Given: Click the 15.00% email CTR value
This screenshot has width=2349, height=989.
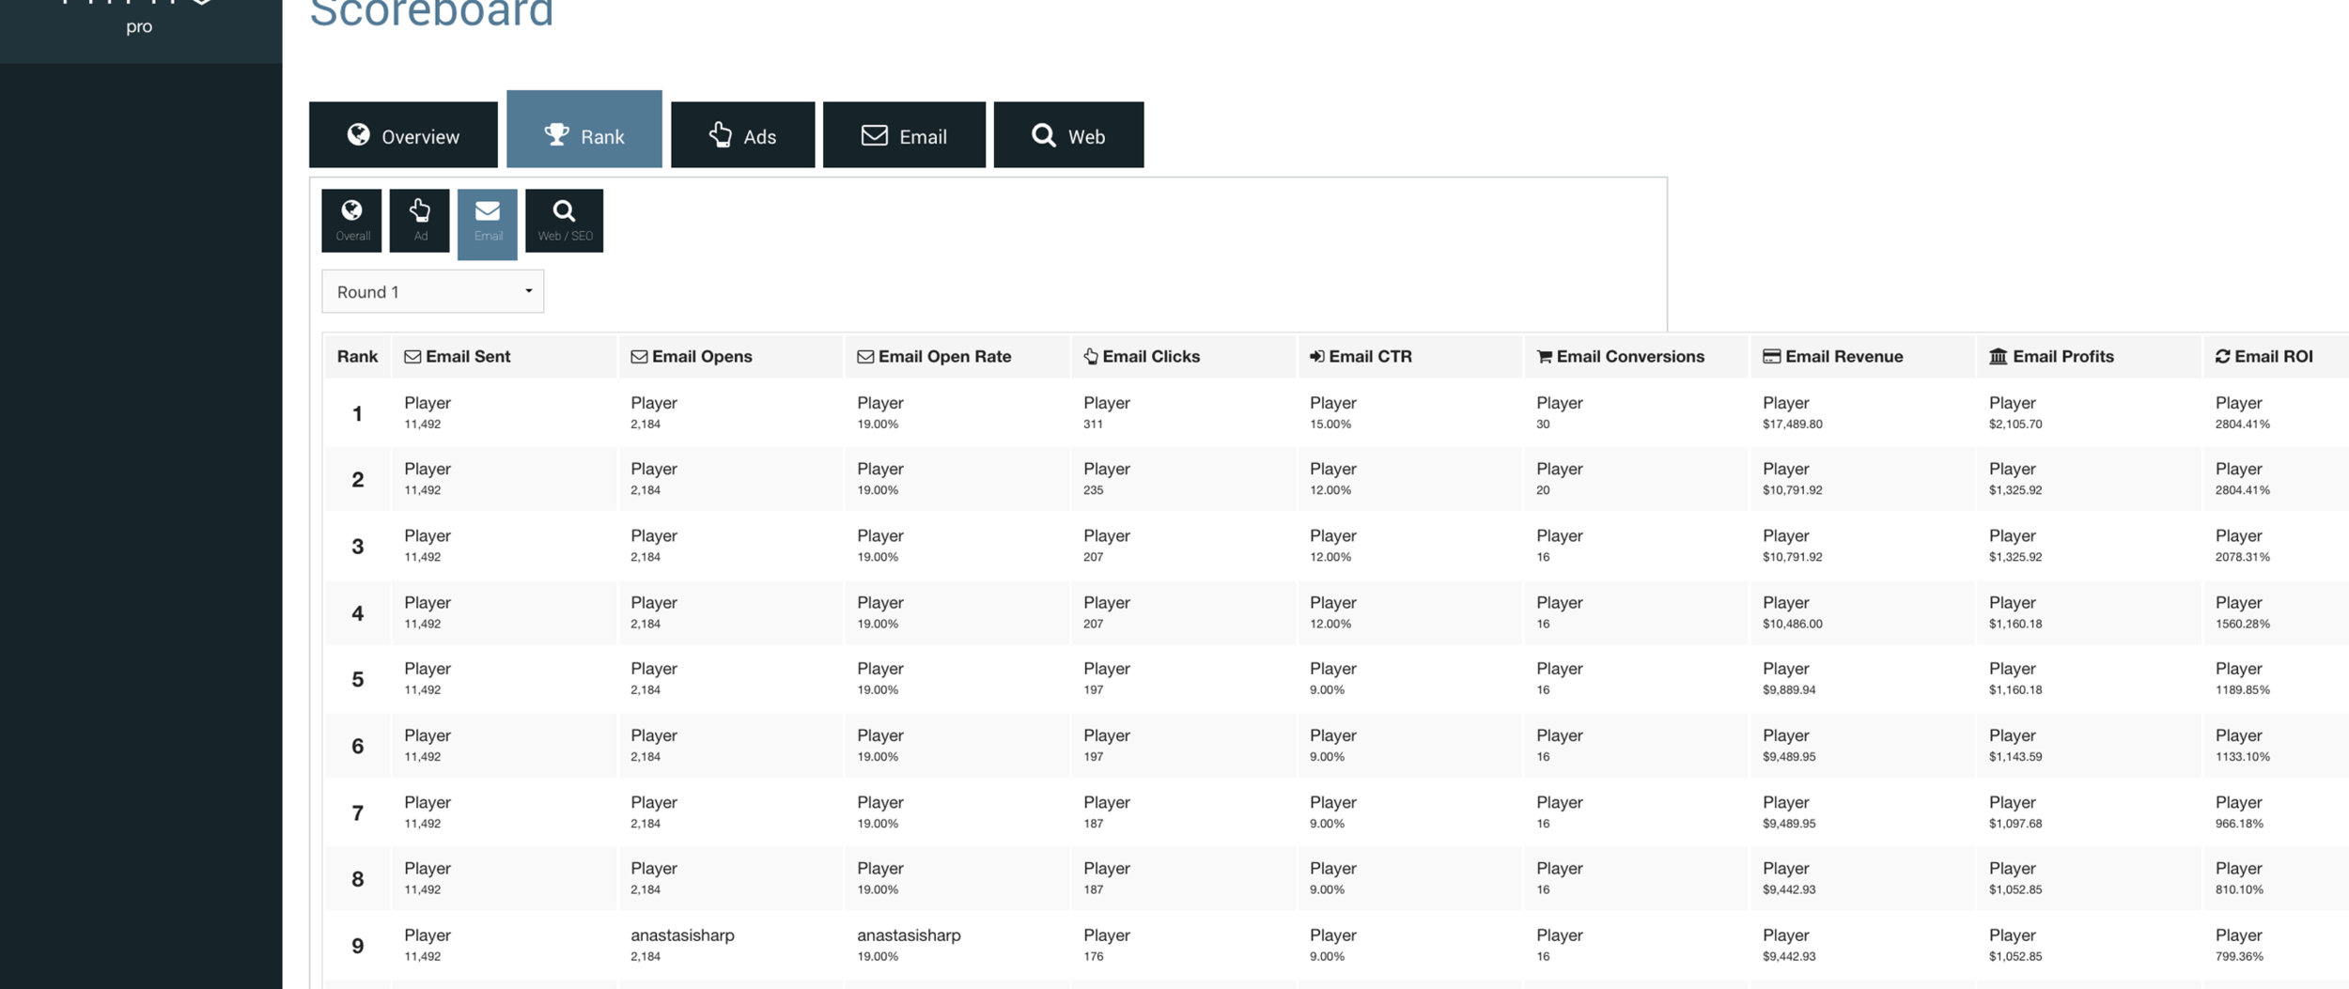Looking at the screenshot, I should (x=1330, y=425).
